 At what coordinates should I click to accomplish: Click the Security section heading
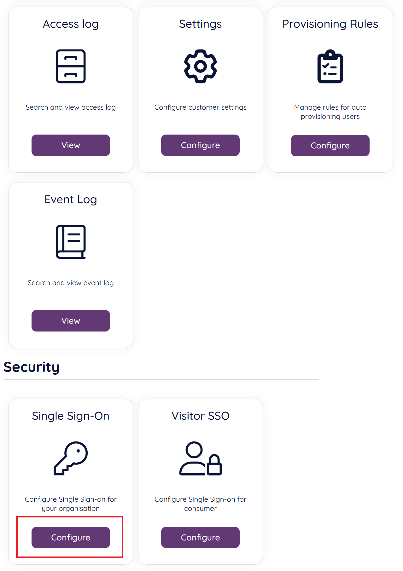[32, 367]
